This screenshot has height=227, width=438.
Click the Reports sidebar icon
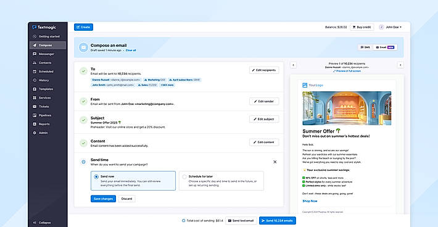tap(35, 124)
